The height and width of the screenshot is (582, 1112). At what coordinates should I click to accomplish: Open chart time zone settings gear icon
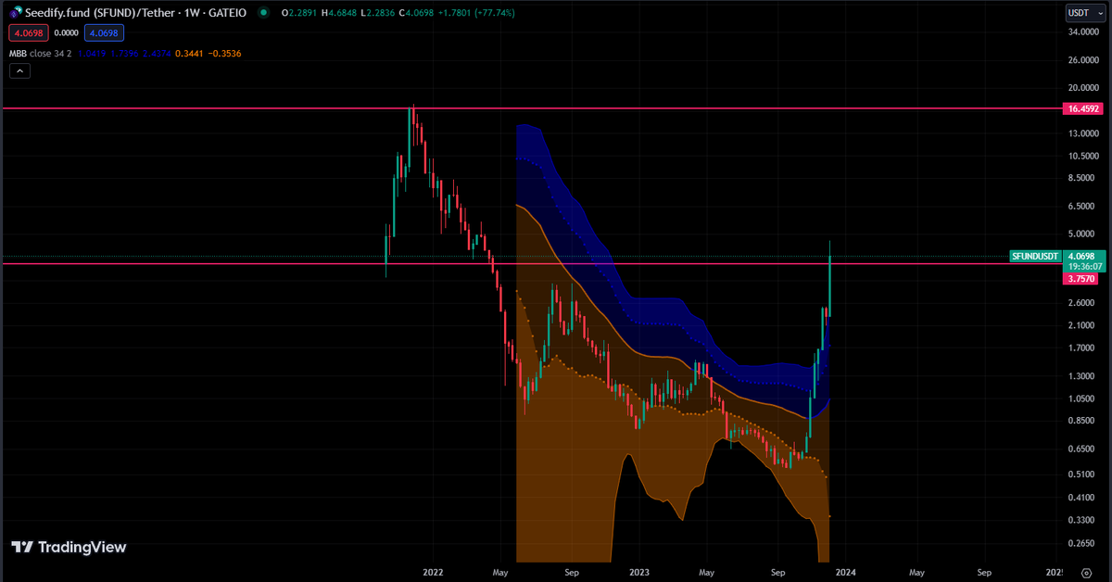(1086, 573)
